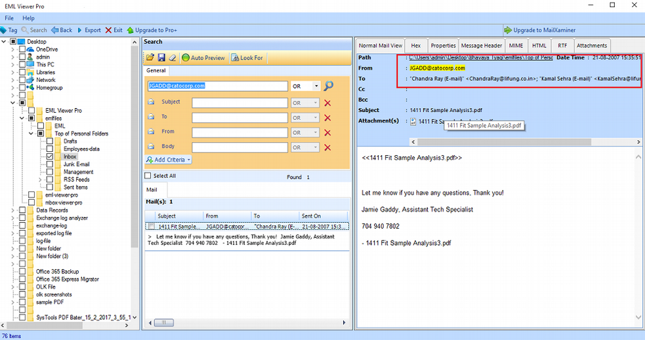The image size is (645, 340).
Task: Click the From criteria input field
Action: (x=239, y=132)
